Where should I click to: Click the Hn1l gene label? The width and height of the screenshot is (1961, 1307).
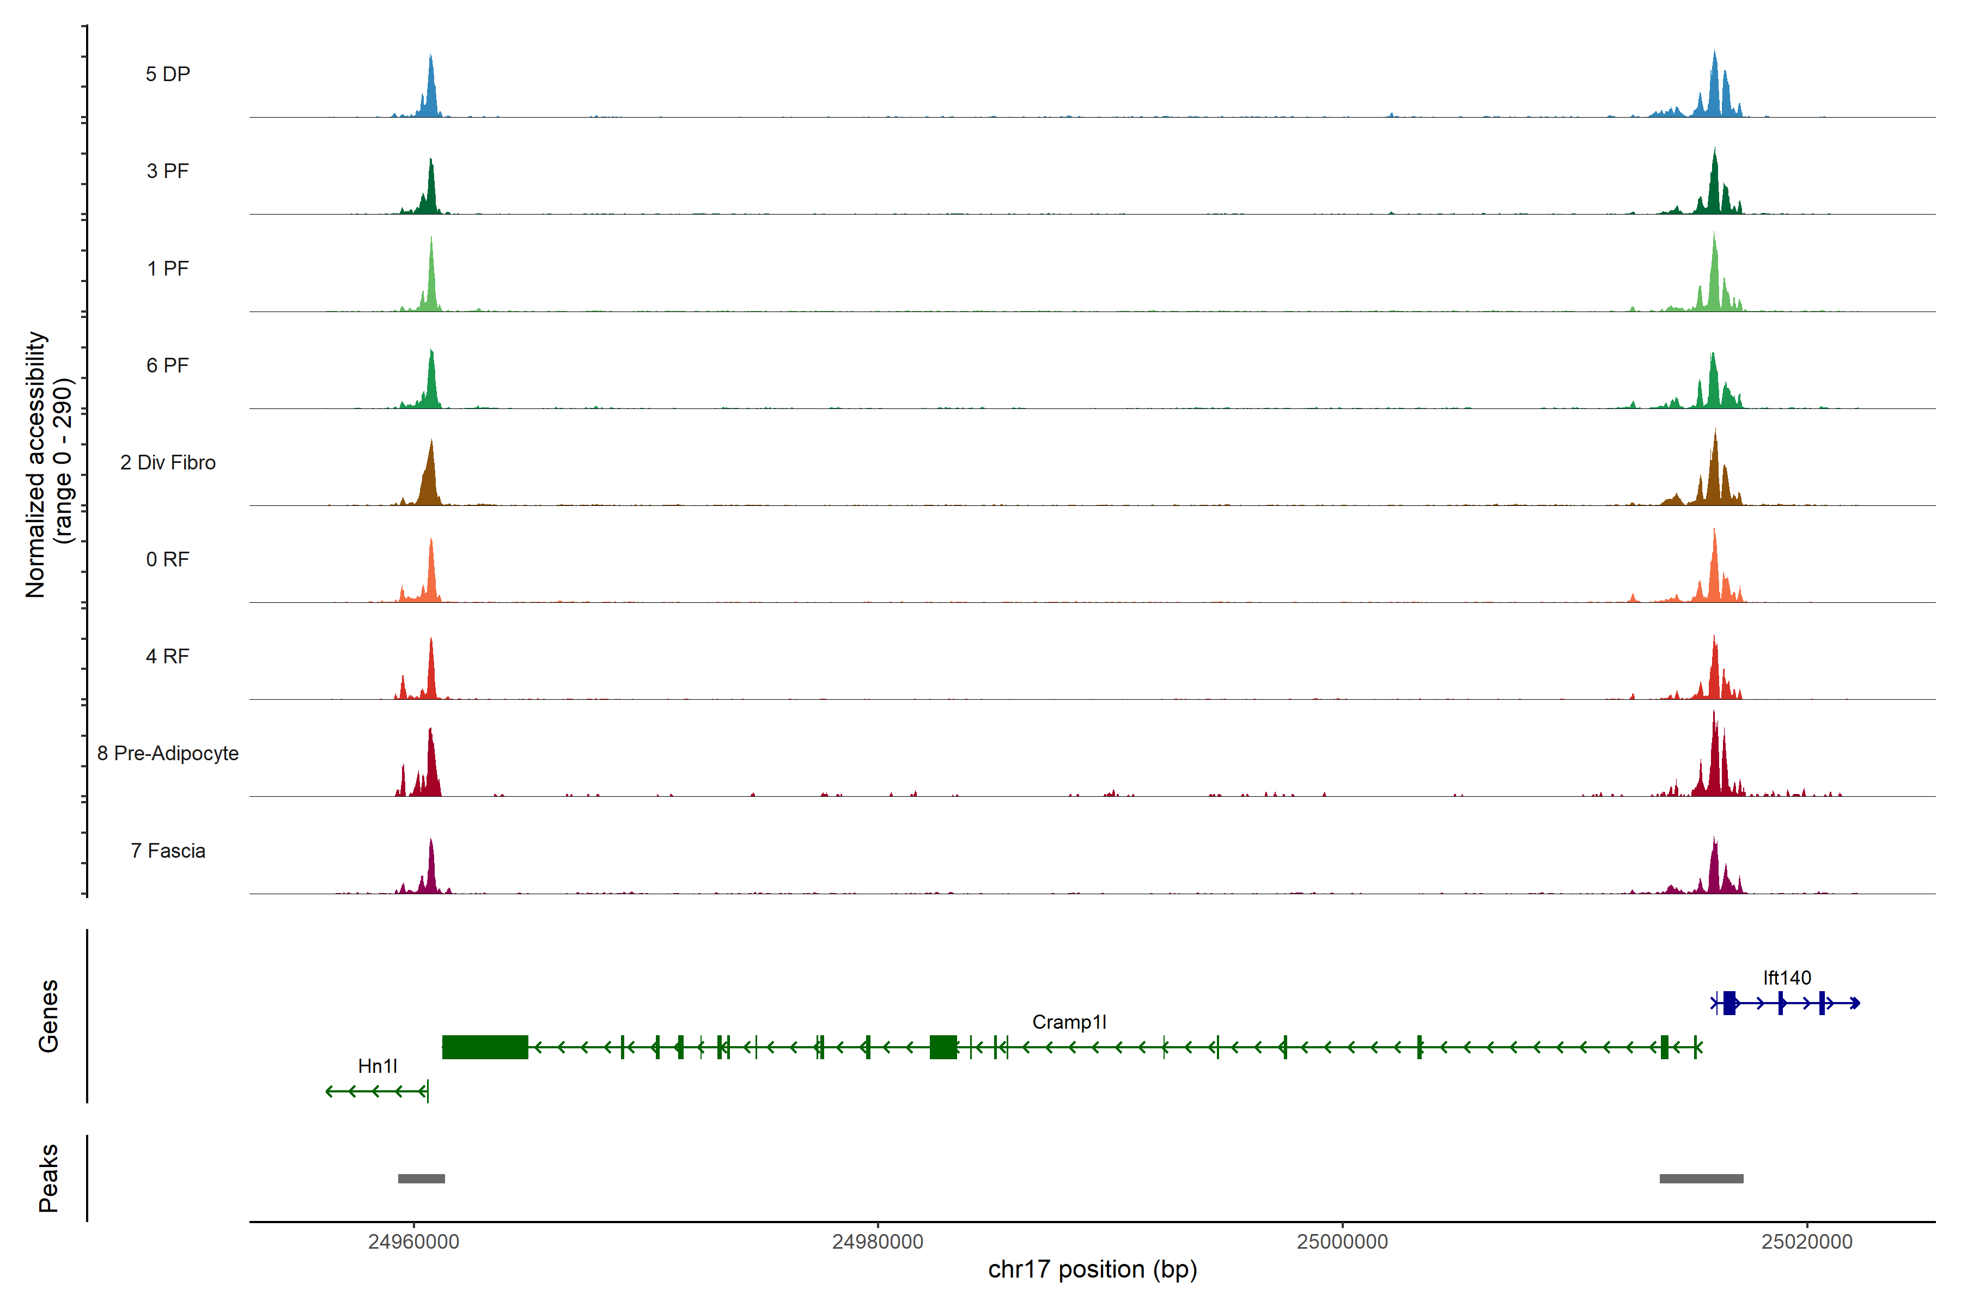(377, 1066)
